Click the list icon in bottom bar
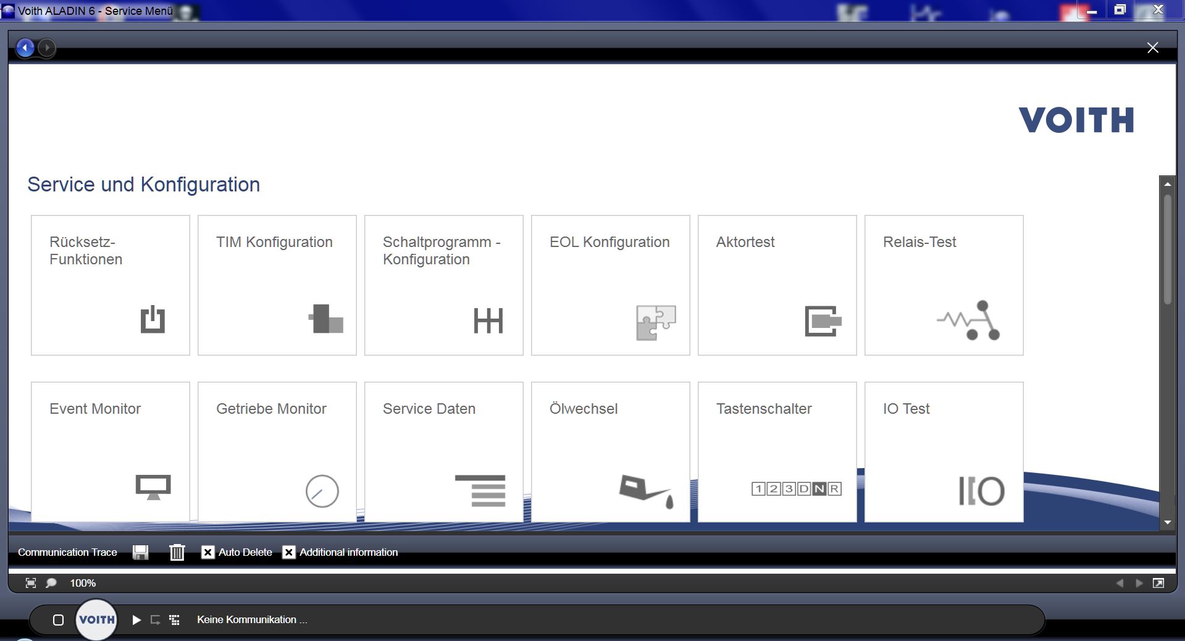 [175, 620]
